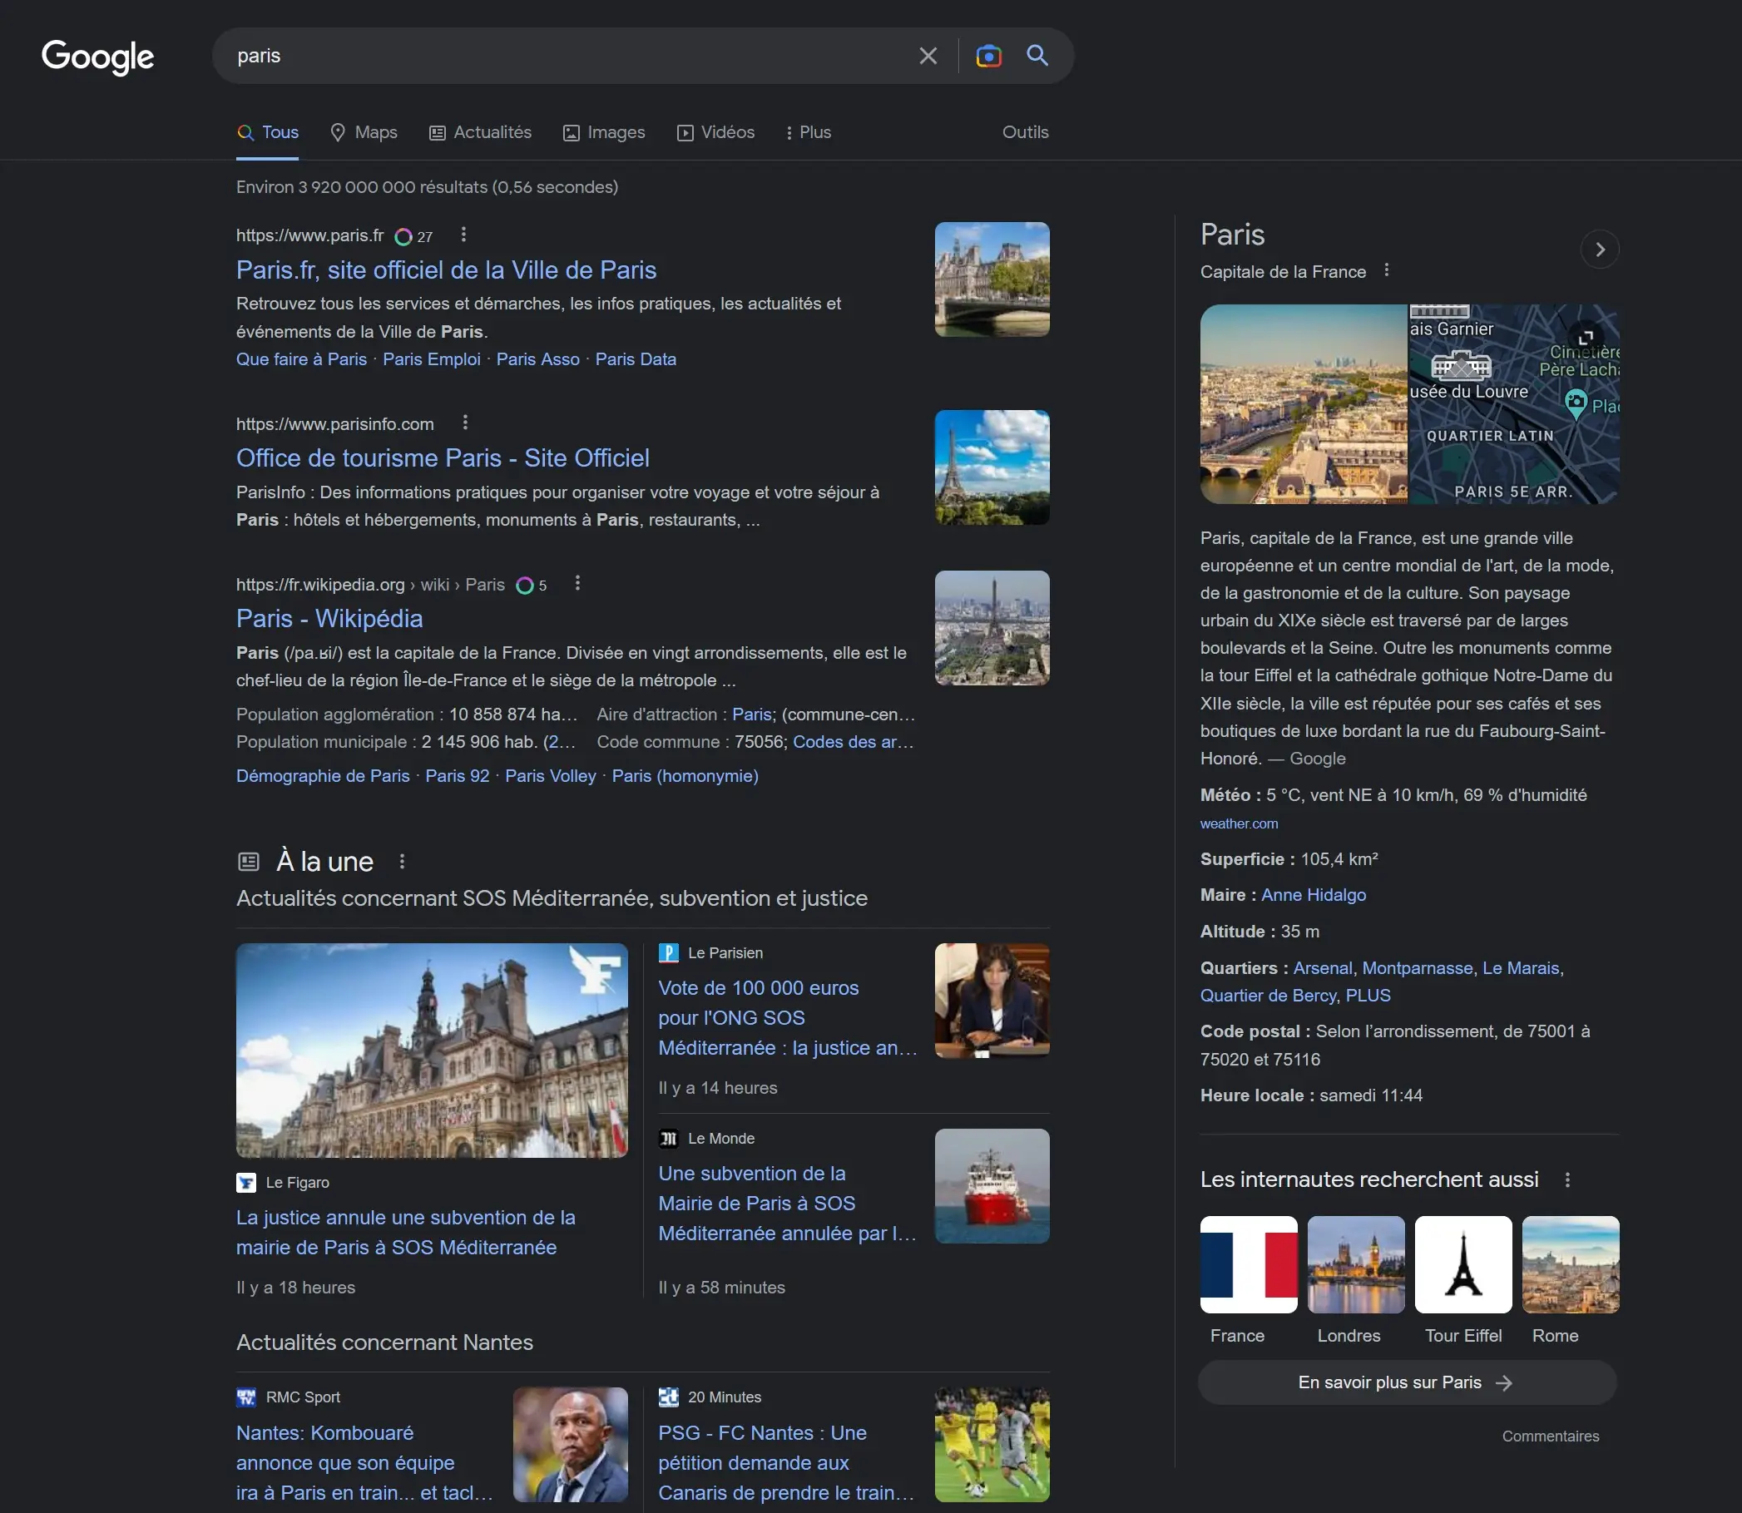The height and width of the screenshot is (1513, 1742).
Task: Click red ship thumbnail of Le Monde article
Action: [x=992, y=1186]
